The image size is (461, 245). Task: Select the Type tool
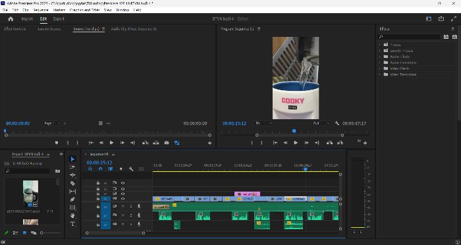coord(72,224)
